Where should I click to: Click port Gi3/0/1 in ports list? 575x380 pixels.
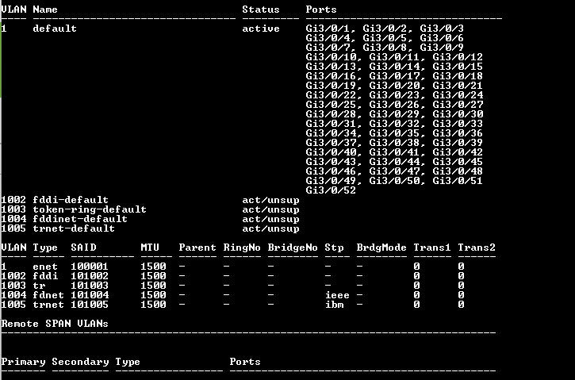click(328, 29)
